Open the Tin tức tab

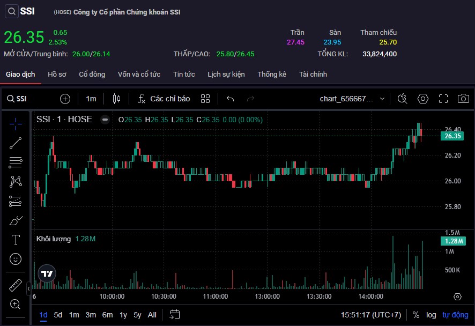click(184, 75)
